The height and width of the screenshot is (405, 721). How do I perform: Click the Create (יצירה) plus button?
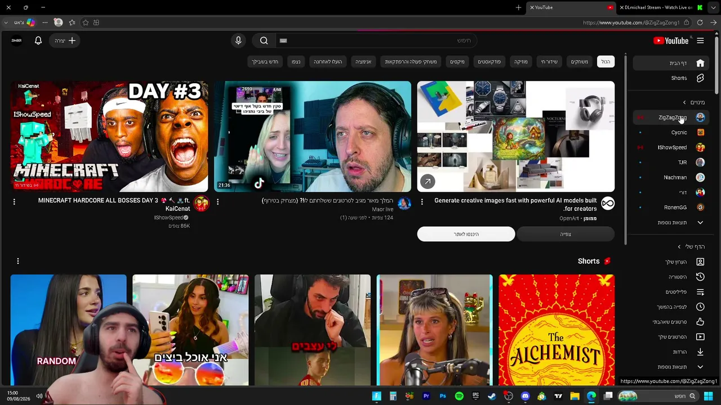click(x=65, y=40)
